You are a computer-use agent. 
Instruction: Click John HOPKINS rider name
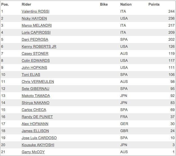pyautogui.click(x=34, y=68)
